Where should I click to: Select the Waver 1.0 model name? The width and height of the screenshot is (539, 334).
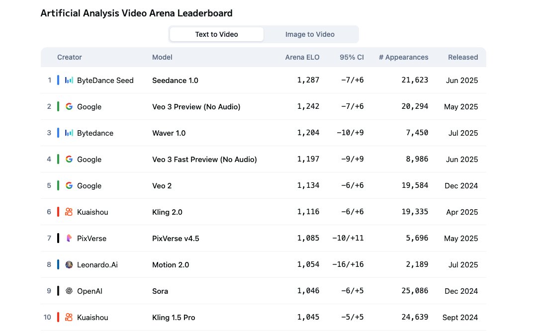click(169, 133)
